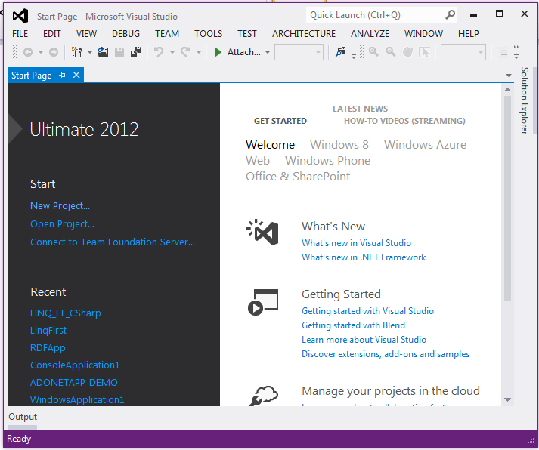Collapse the Start Page left pane arrow
Viewport: 539px width, 450px height.
pos(15,129)
